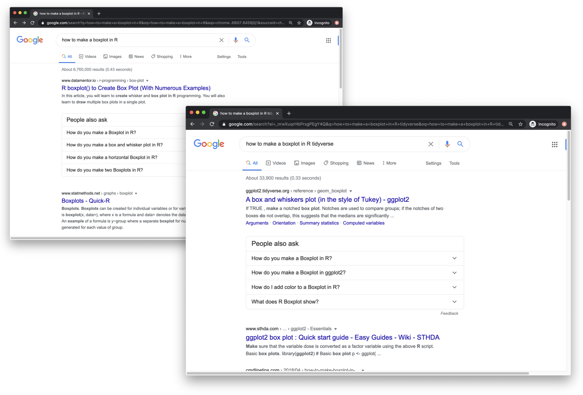Open a new browser tab with the plus button
583x395 pixels.
pos(289,113)
